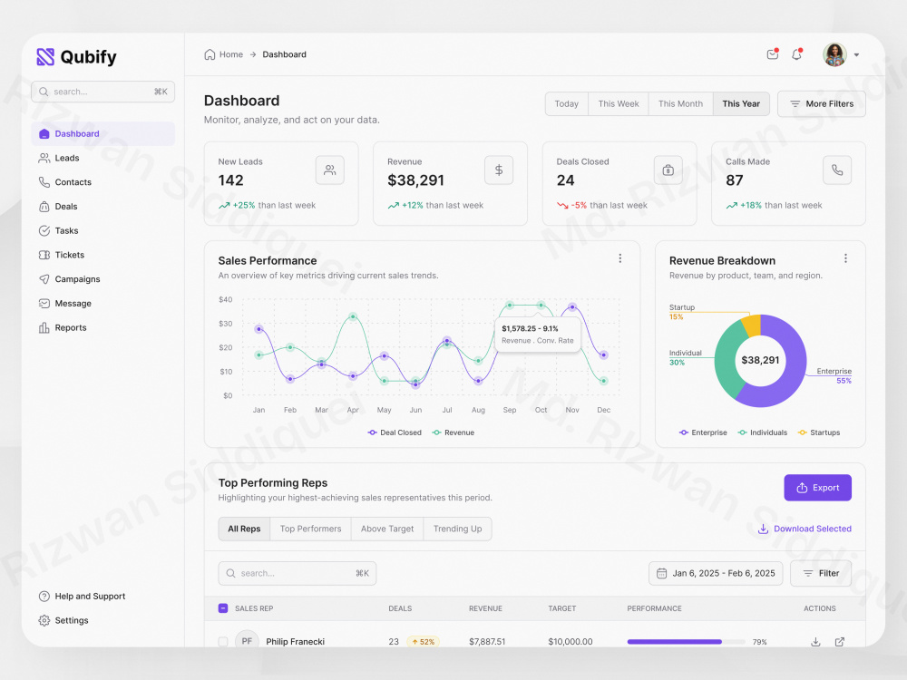Click the green Individual donut segment
This screenshot has width=907, height=680.
pyautogui.click(x=726, y=362)
